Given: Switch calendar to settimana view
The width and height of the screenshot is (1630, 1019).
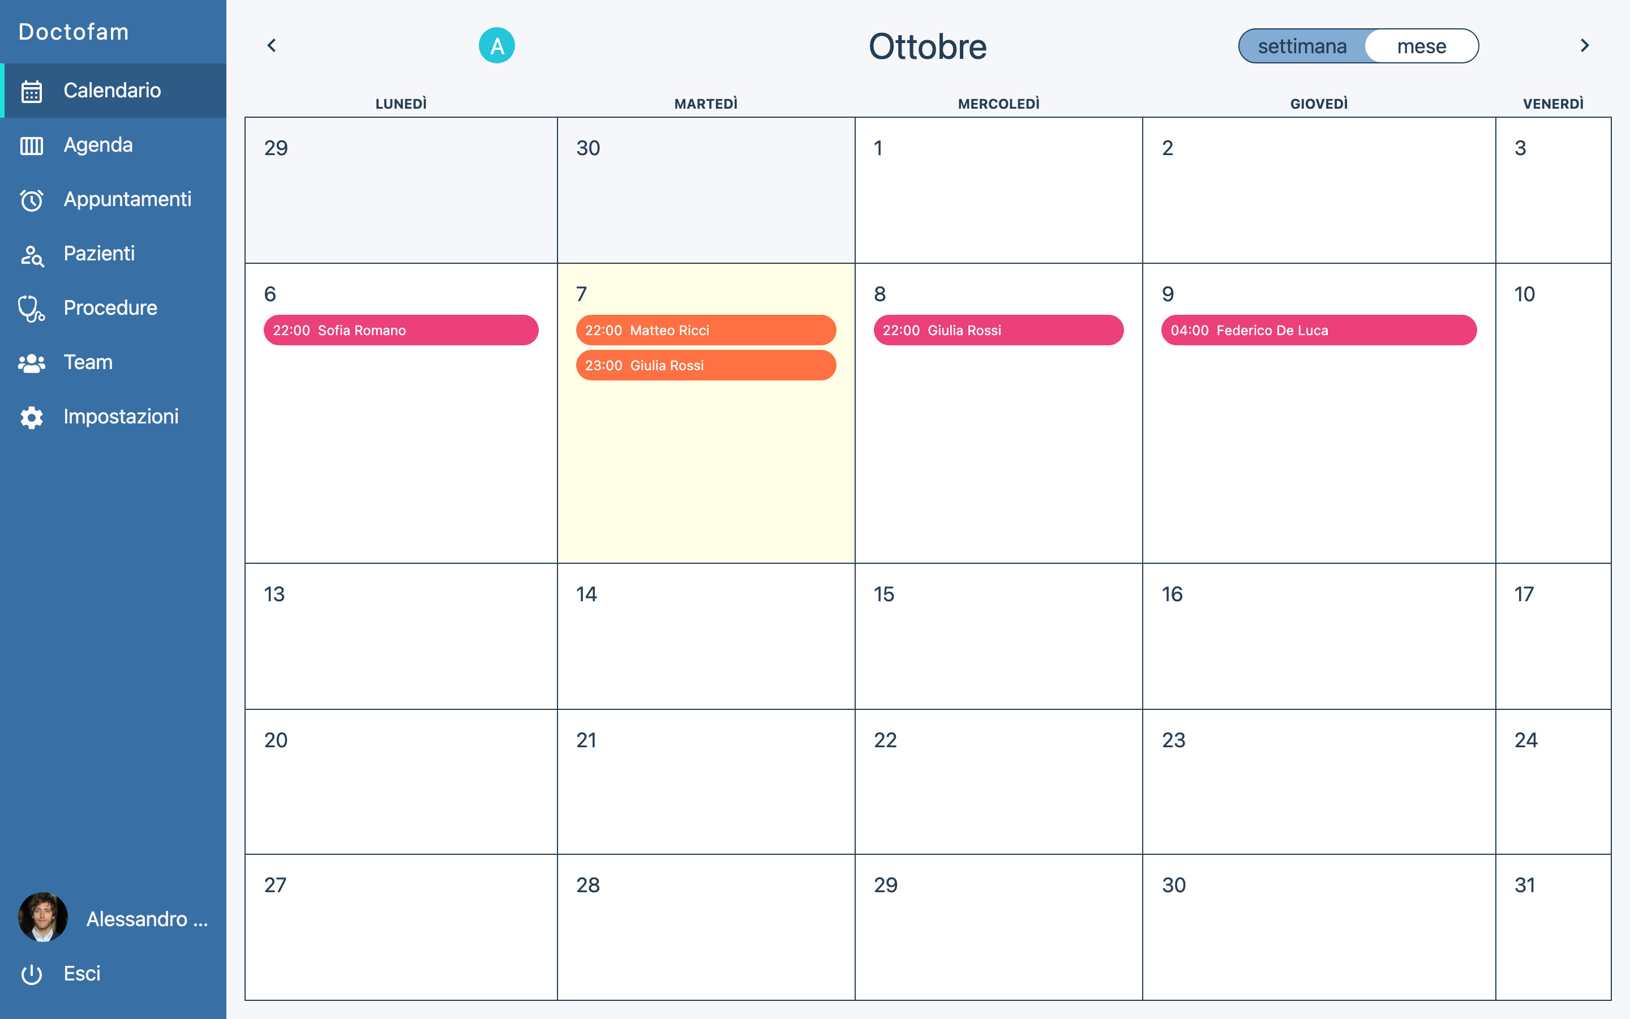Looking at the screenshot, I should tap(1301, 46).
